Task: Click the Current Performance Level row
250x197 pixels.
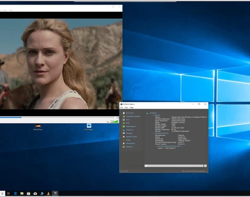Action: click(169, 142)
